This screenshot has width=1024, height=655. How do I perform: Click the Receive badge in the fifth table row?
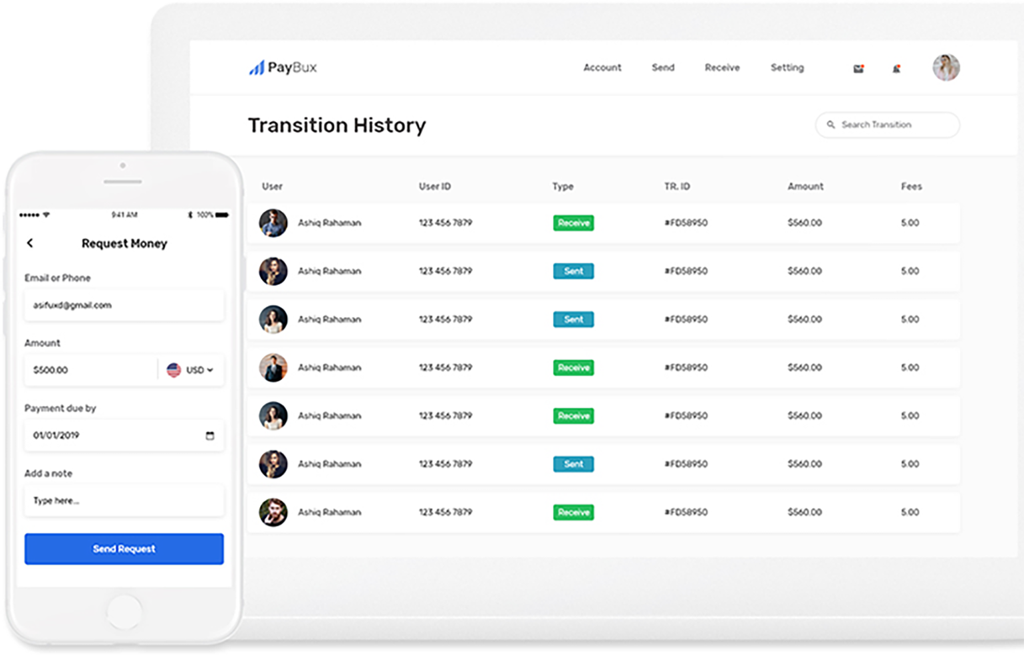point(573,416)
